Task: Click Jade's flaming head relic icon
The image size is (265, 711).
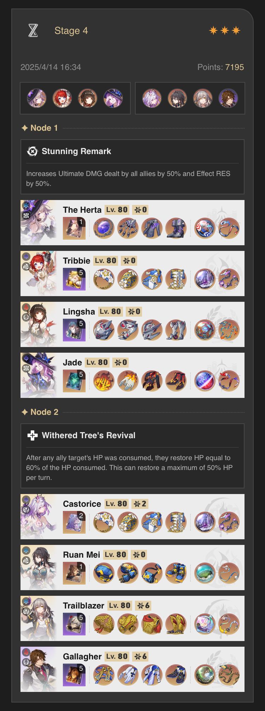Action: (104, 381)
